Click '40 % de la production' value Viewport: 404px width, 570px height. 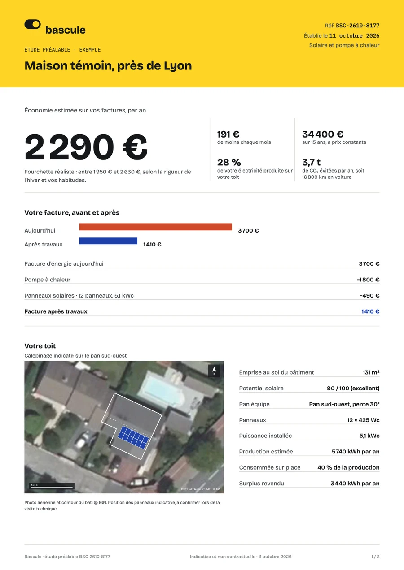(x=348, y=467)
